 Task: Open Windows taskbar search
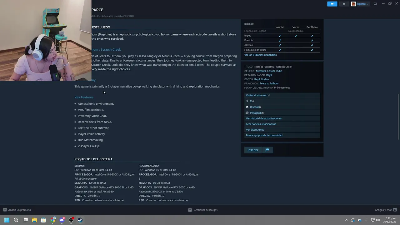16,220
